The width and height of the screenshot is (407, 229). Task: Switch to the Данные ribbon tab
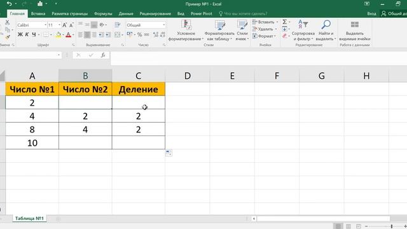click(126, 13)
